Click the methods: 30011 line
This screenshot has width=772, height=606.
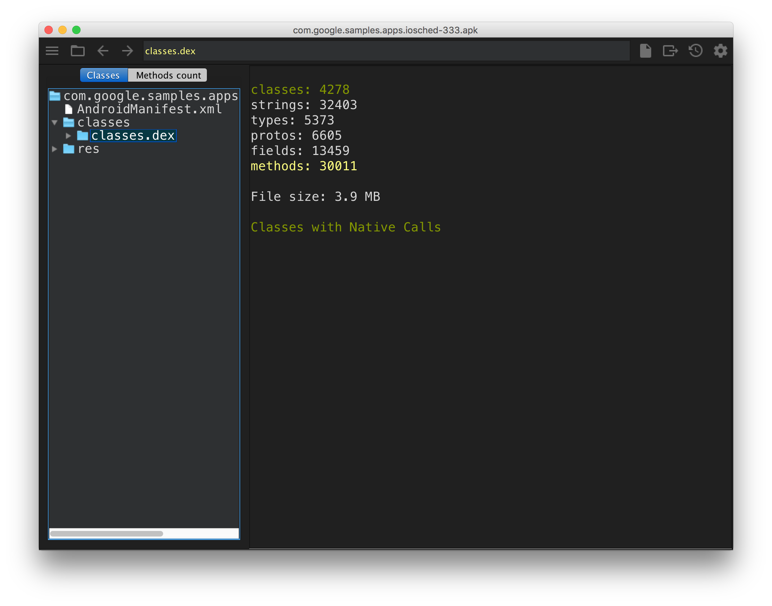click(x=304, y=166)
